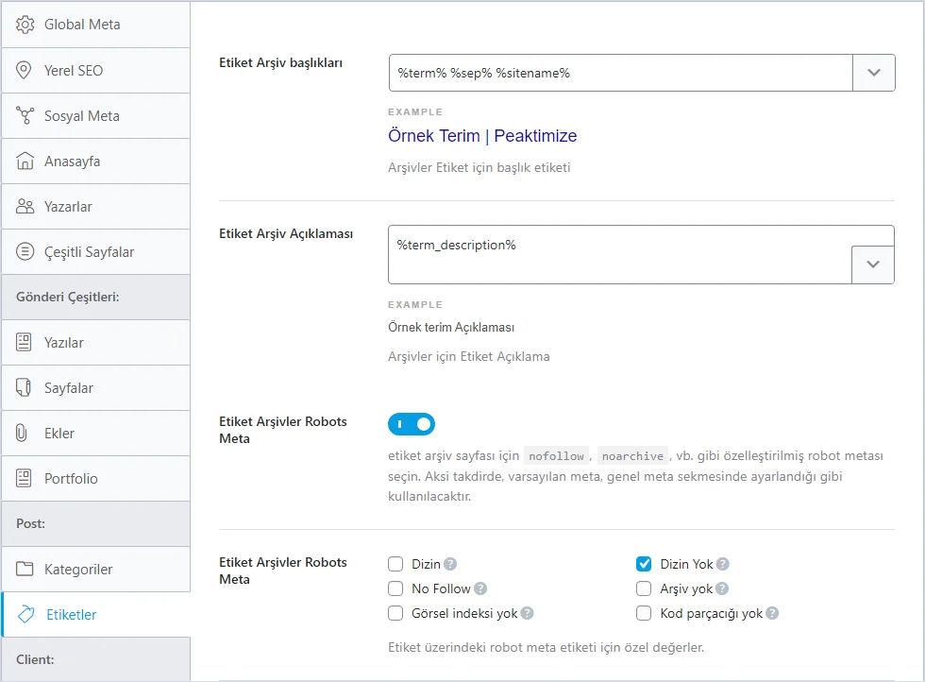The height and width of the screenshot is (682, 925).
Task: Go to the Sosyal Meta tab
Action: (95, 116)
